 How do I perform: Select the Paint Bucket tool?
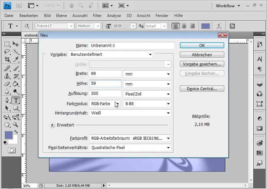coord(15,84)
